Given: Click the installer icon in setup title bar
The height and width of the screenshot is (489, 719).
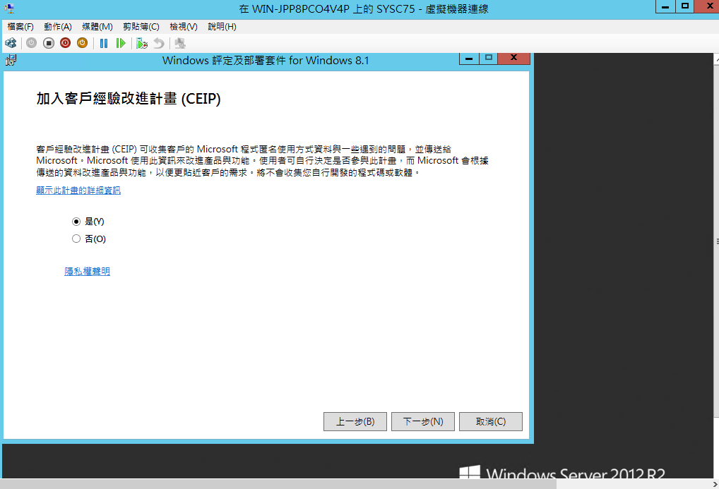Looking at the screenshot, I should [11, 60].
